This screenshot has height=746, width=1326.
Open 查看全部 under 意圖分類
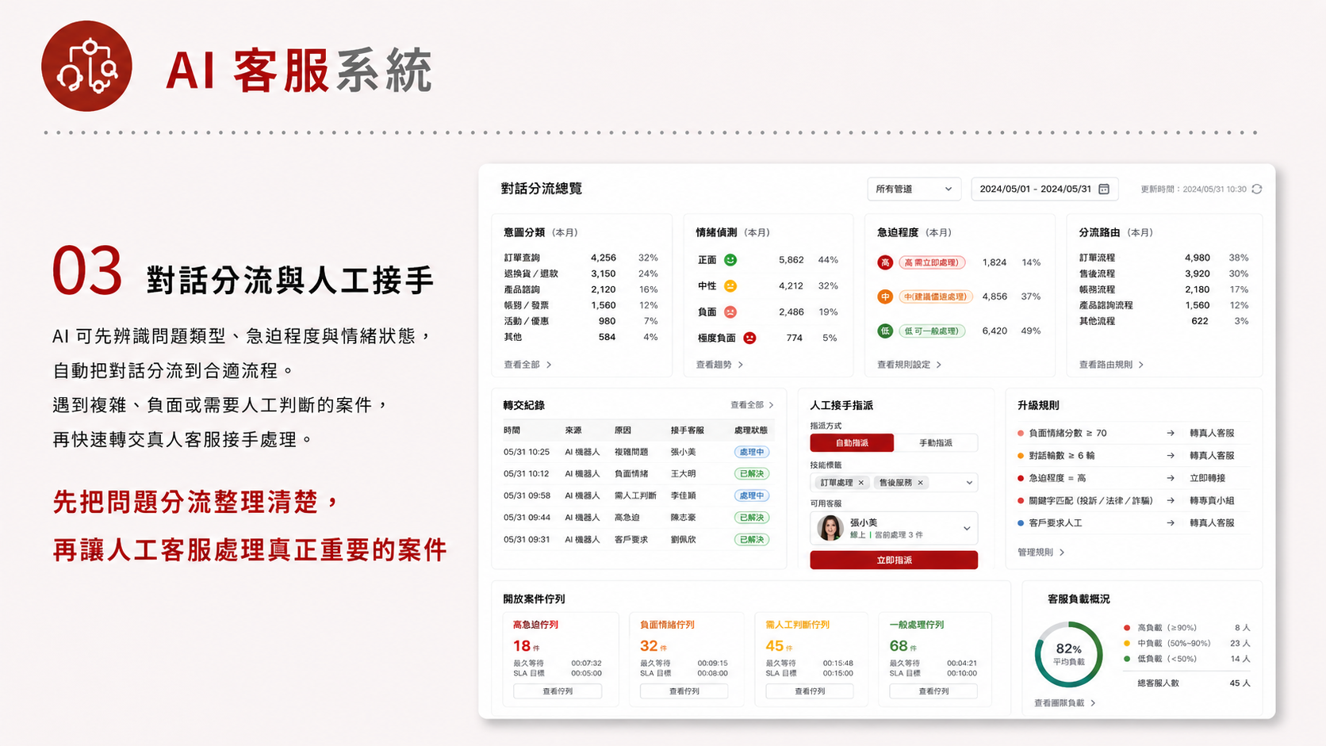[527, 365]
